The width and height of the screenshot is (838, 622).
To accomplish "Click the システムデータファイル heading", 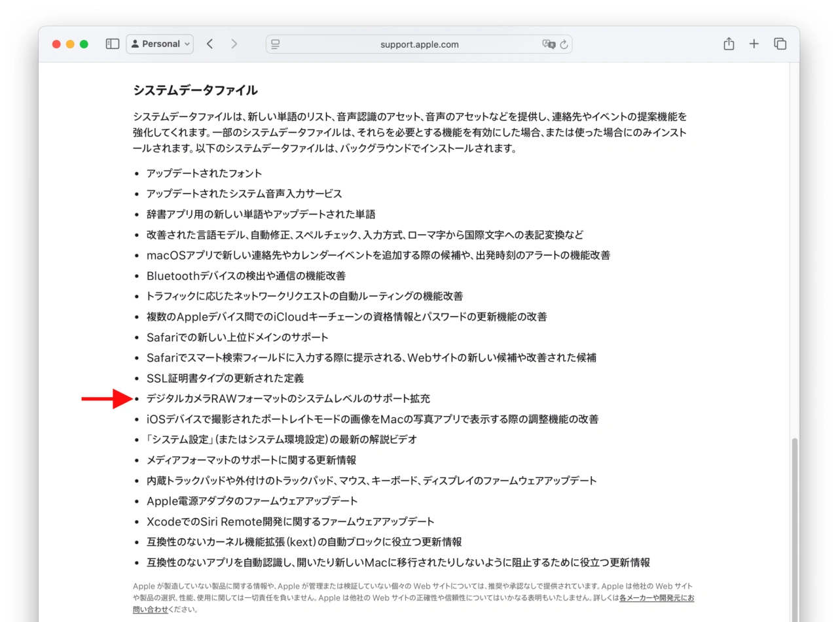I will (x=195, y=90).
